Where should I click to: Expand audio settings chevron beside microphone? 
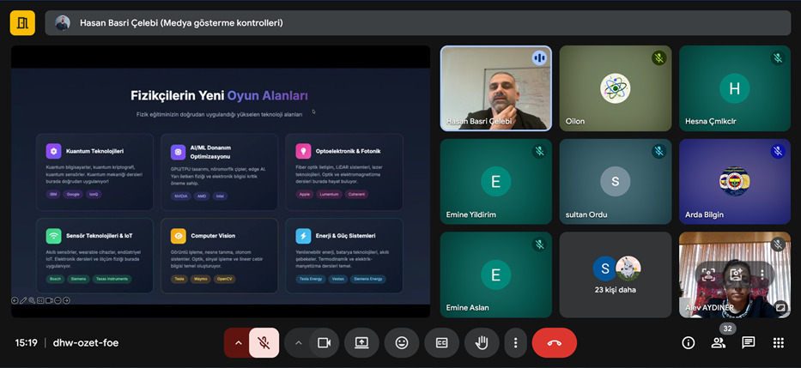point(238,342)
